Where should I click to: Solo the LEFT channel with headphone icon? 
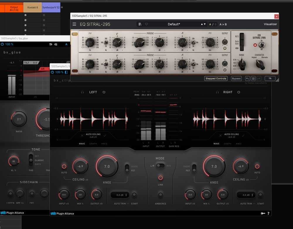[x=83, y=92]
